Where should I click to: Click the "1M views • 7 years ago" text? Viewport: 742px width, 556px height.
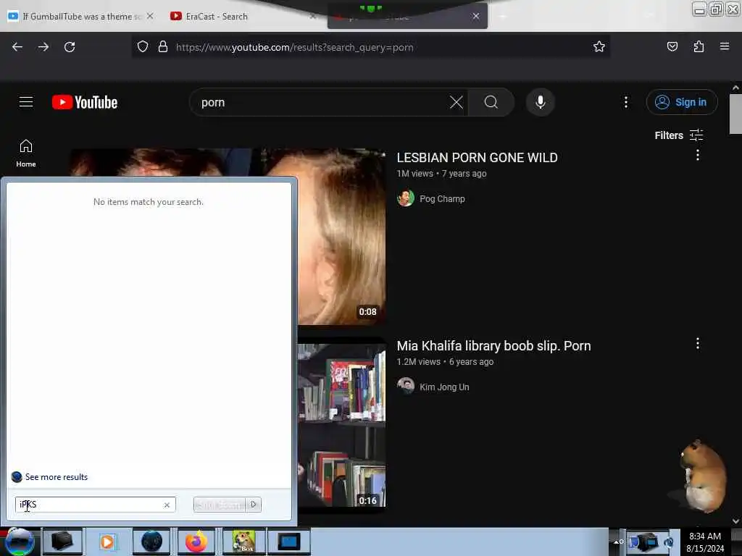click(x=441, y=174)
